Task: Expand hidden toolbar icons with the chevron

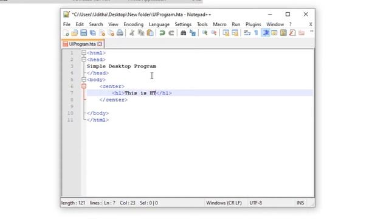Action: [311, 31]
